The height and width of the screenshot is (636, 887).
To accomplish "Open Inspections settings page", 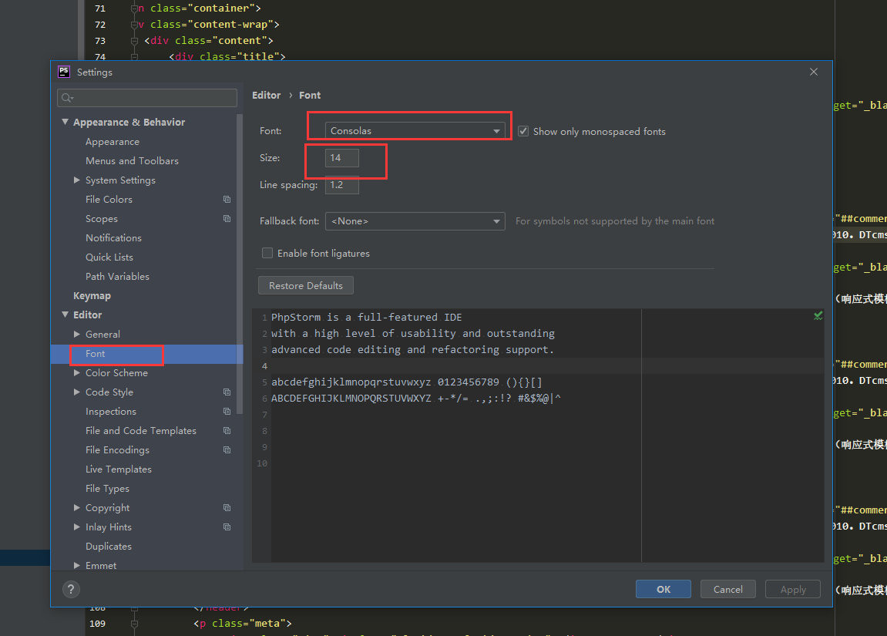I will point(110,412).
